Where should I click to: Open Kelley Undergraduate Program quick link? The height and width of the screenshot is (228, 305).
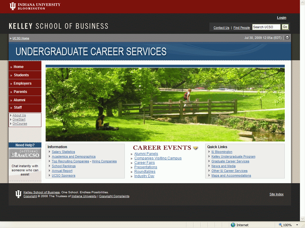click(233, 156)
